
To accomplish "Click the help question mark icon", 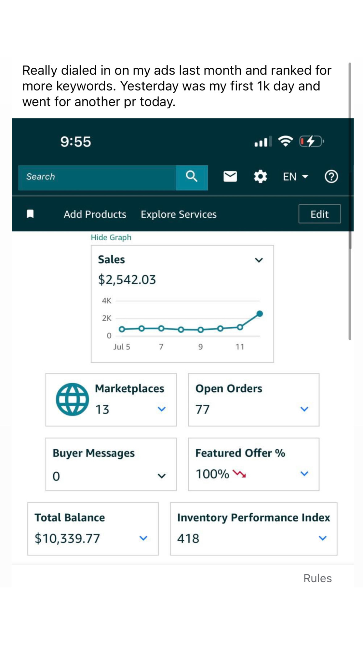I will (x=331, y=177).
